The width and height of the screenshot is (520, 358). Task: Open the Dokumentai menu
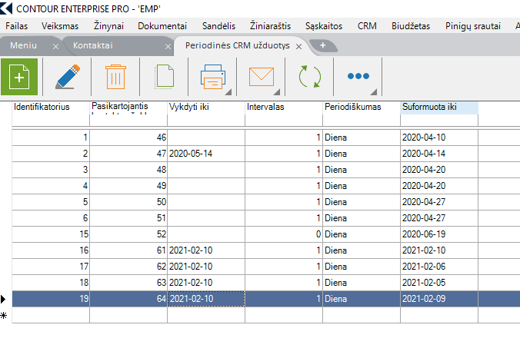click(x=162, y=25)
